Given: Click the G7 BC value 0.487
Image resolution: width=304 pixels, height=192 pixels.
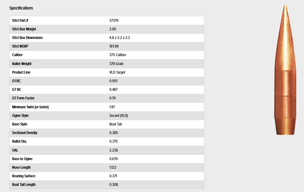Looking at the screenshot, I should [113, 90].
